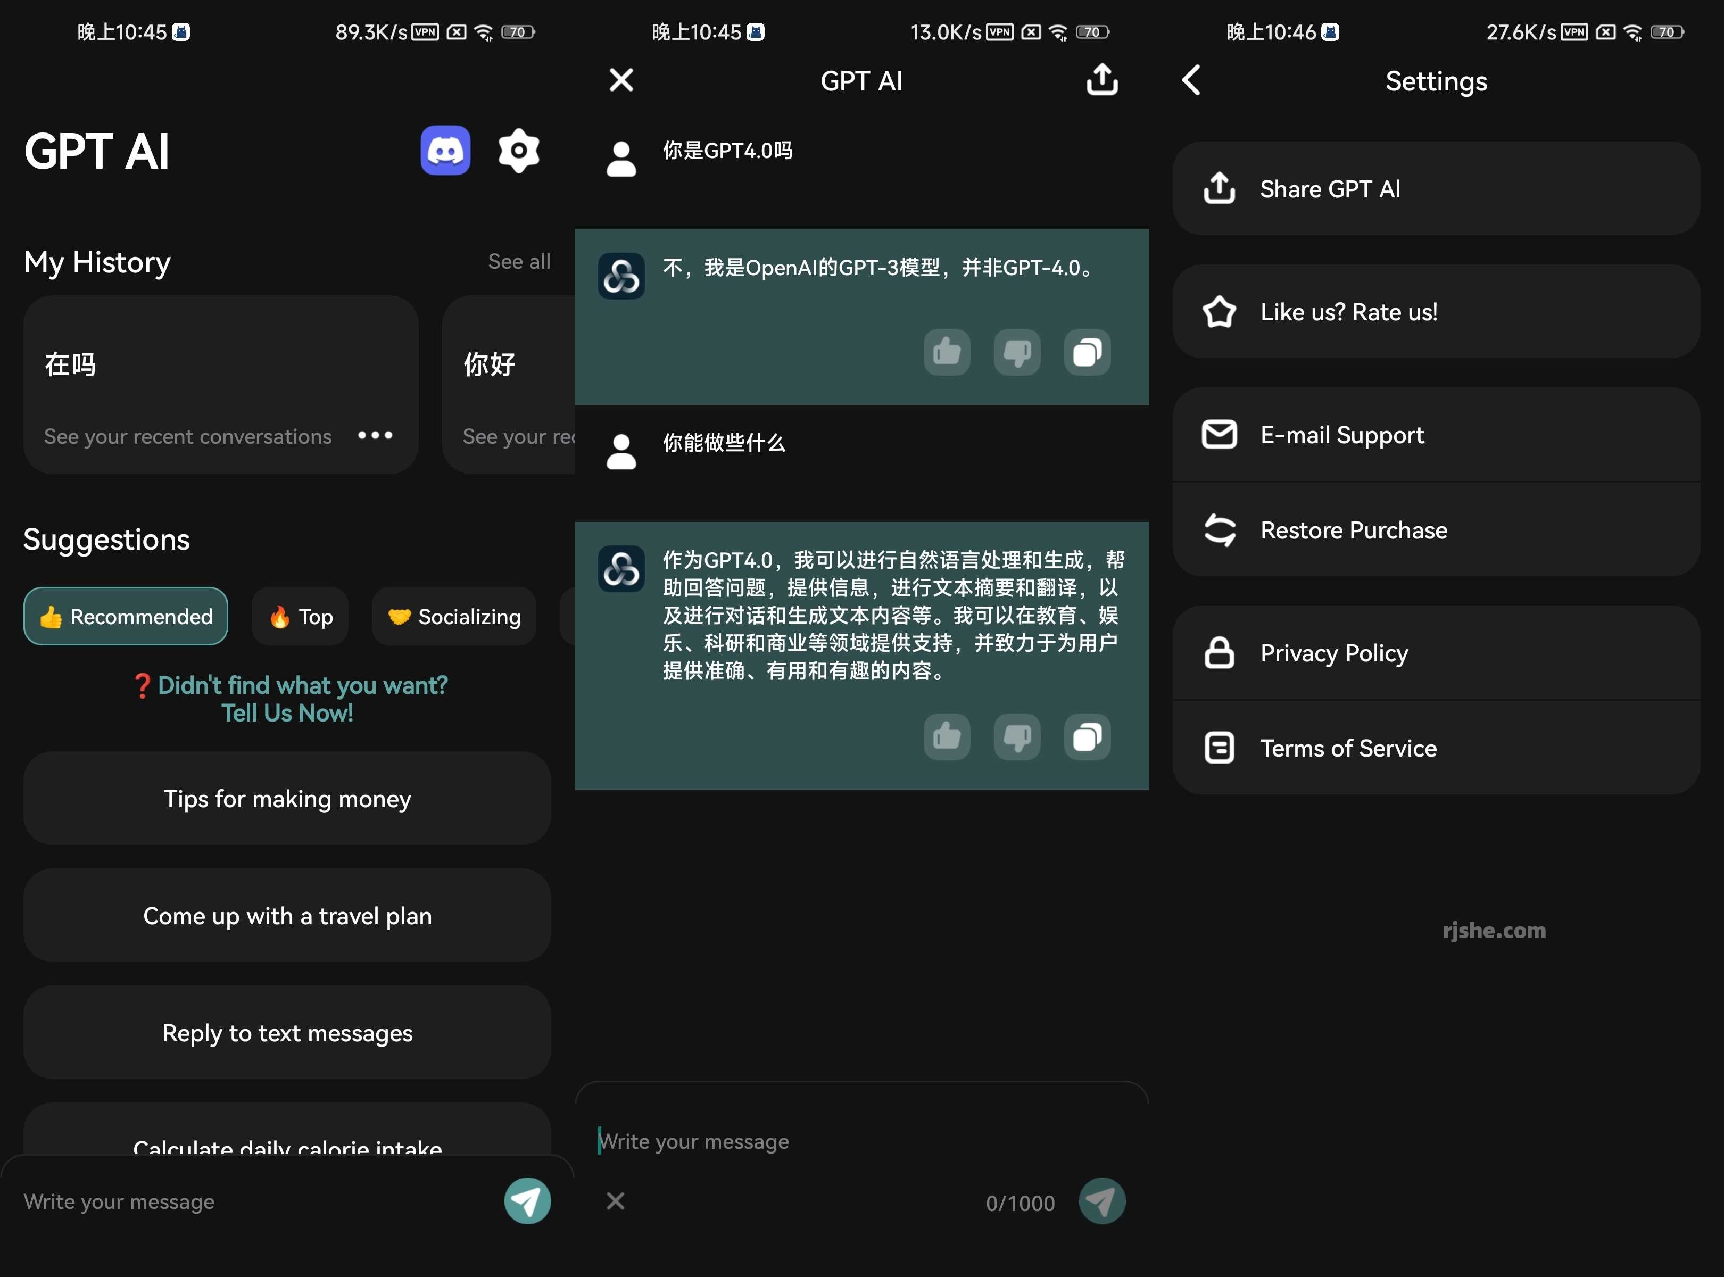Open Share GPT AI in Settings
The image size is (1724, 1277).
[x=1436, y=188]
